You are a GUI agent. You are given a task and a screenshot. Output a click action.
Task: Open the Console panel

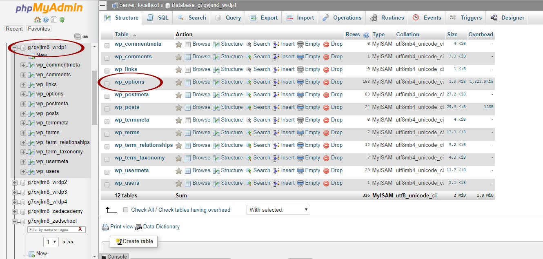click(114, 257)
